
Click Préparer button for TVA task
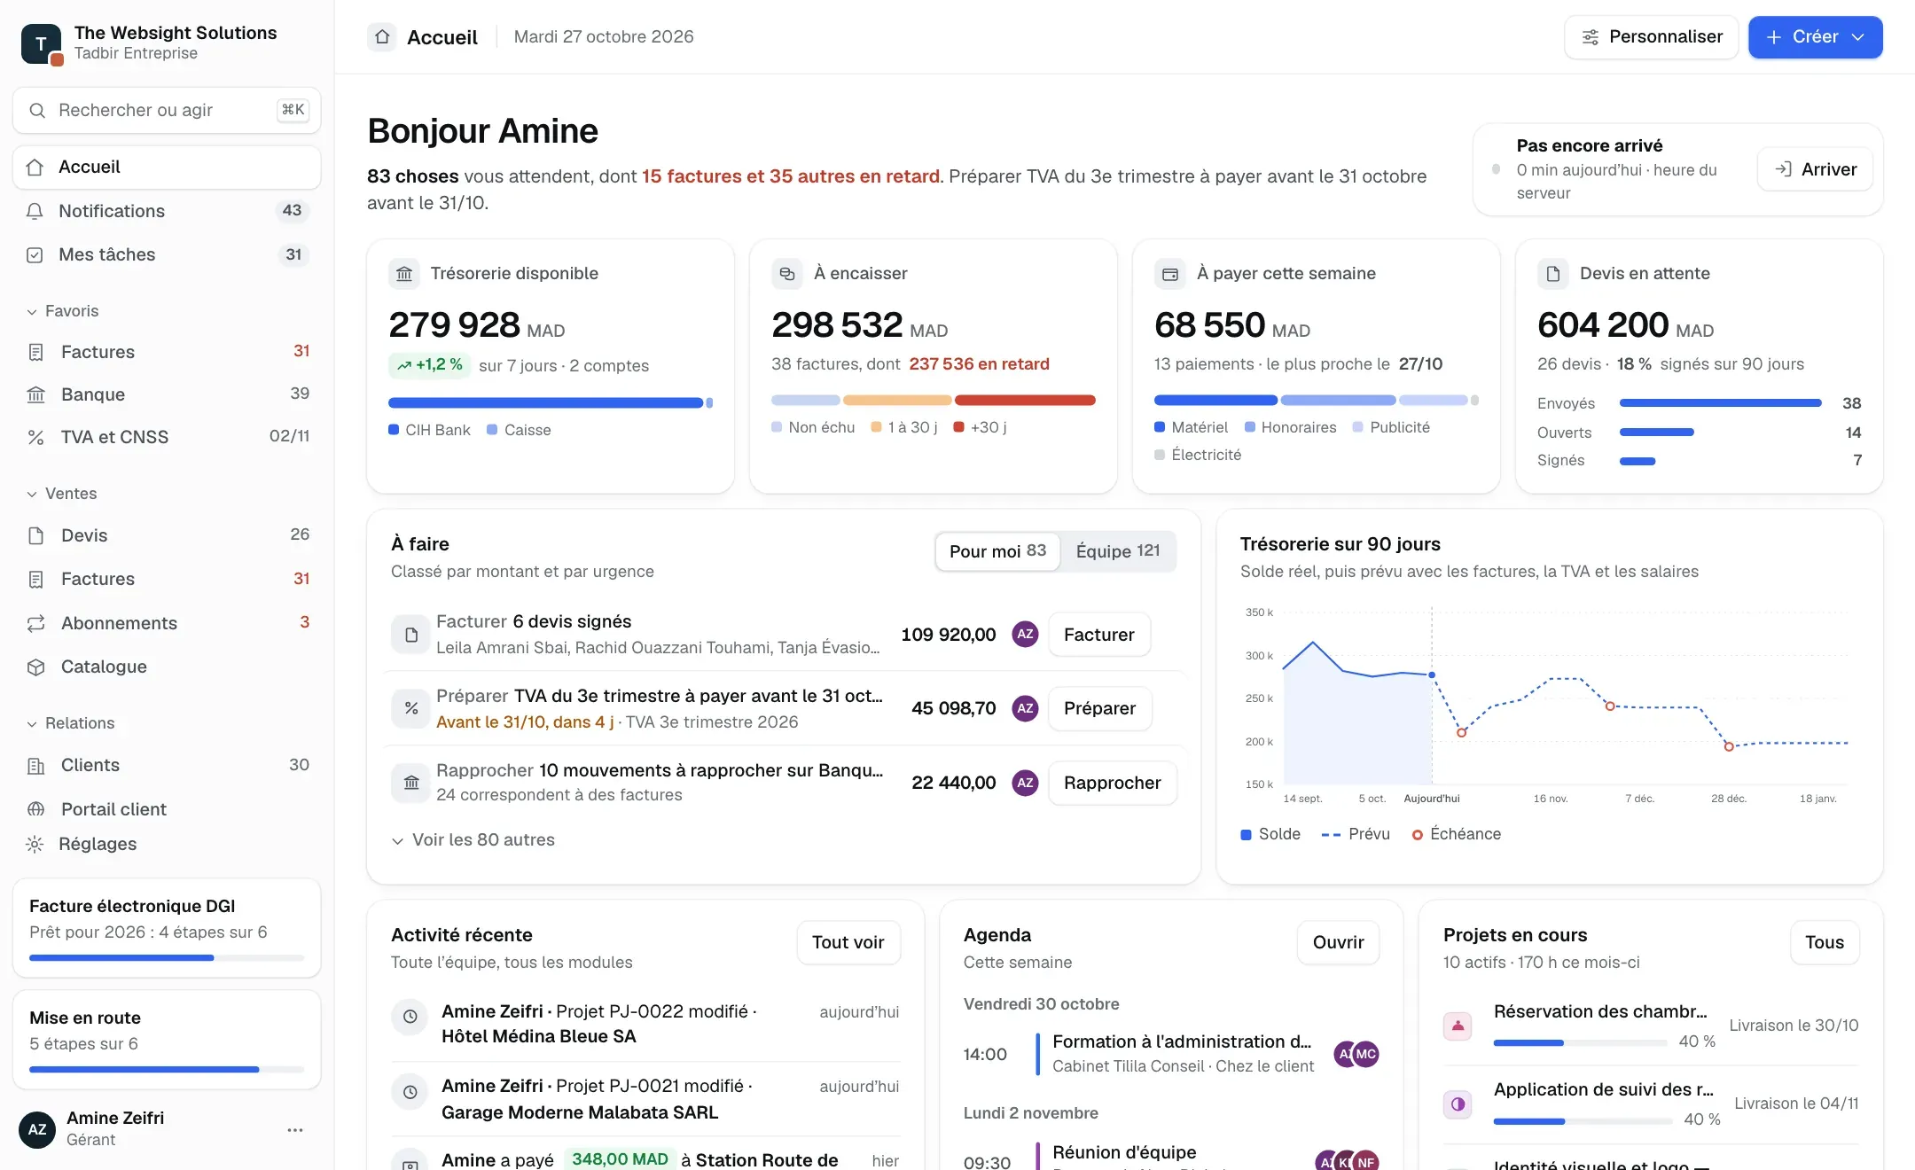pyautogui.click(x=1099, y=708)
